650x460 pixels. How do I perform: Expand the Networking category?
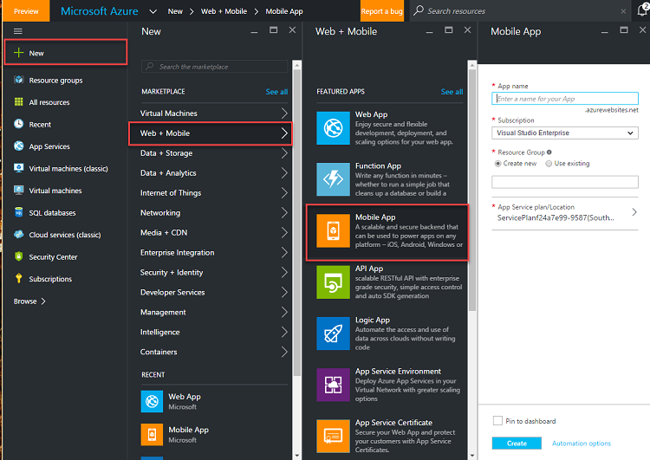click(x=214, y=212)
